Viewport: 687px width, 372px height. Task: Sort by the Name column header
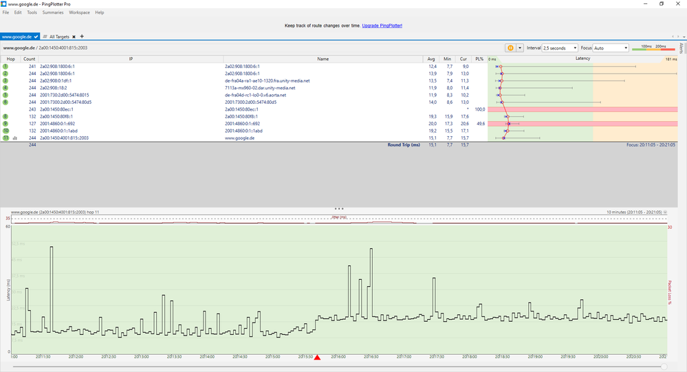click(323, 58)
